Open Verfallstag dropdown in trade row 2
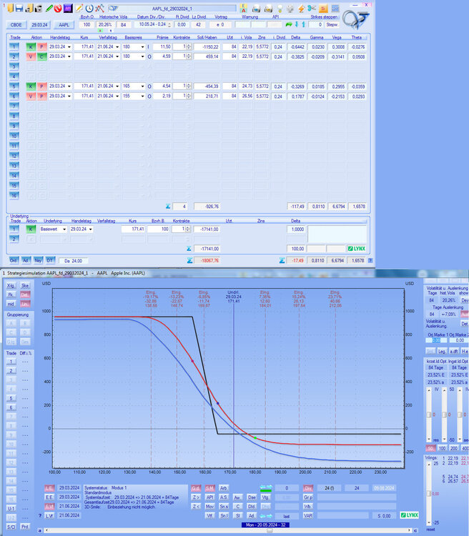Image resolution: width=469 pixels, height=536 pixels. point(117,56)
